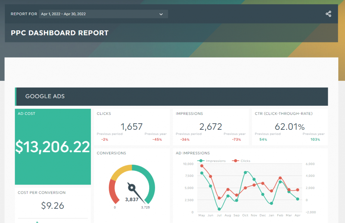Click the green Impressions legend marker

click(201, 161)
